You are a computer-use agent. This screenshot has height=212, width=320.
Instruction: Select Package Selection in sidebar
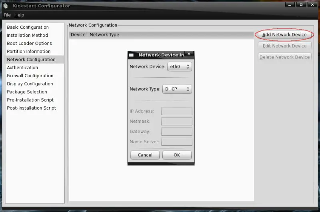34,92
